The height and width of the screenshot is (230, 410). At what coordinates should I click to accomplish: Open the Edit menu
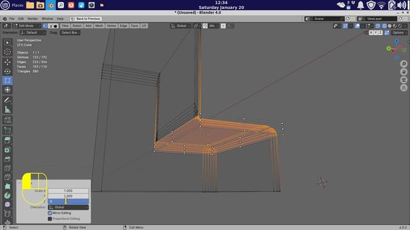[21, 19]
